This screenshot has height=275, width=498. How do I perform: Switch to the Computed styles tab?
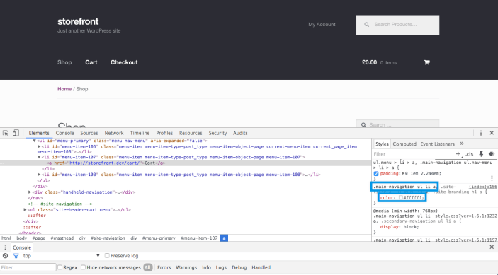point(404,144)
